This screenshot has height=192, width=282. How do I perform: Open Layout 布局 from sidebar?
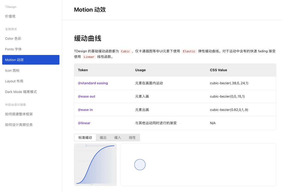tap(14, 81)
